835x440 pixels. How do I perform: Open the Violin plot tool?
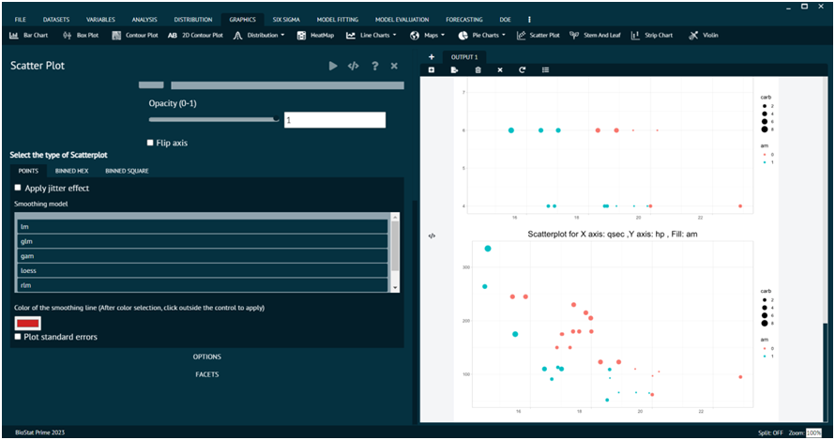point(704,35)
